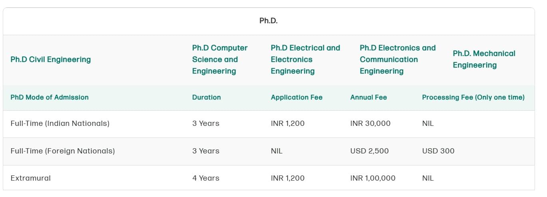This screenshot has height=197, width=547.
Task: Click the Duration column header
Action: coord(206,97)
